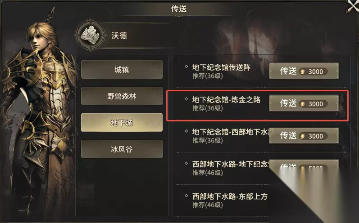
Task: Click the map icon beside 沃德
Action: tap(91, 35)
